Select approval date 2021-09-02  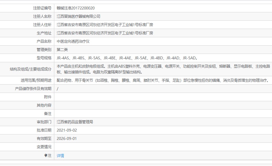coord(67,130)
